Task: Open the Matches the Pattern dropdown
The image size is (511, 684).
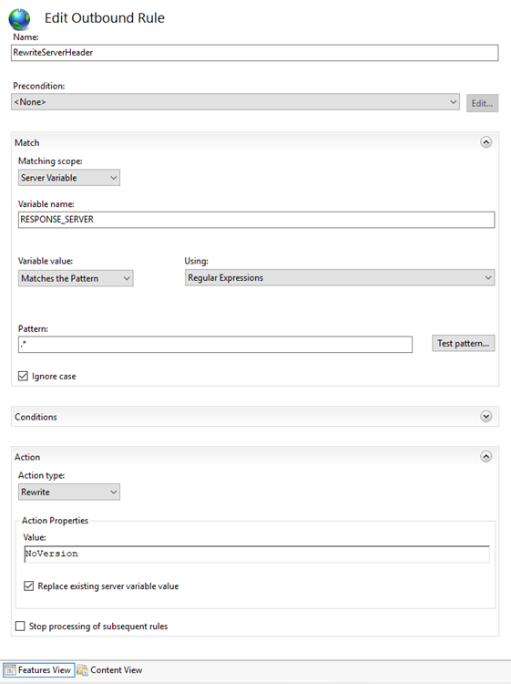Action: coord(76,278)
